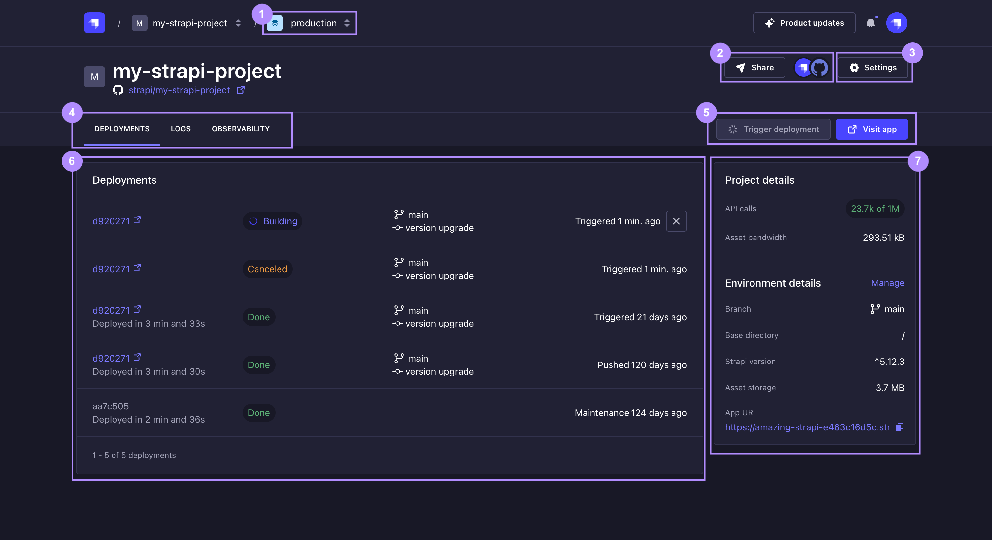Screen dimensions: 992x540
Task: Click the GitHub collaborator avatar
Action: pyautogui.click(x=819, y=68)
